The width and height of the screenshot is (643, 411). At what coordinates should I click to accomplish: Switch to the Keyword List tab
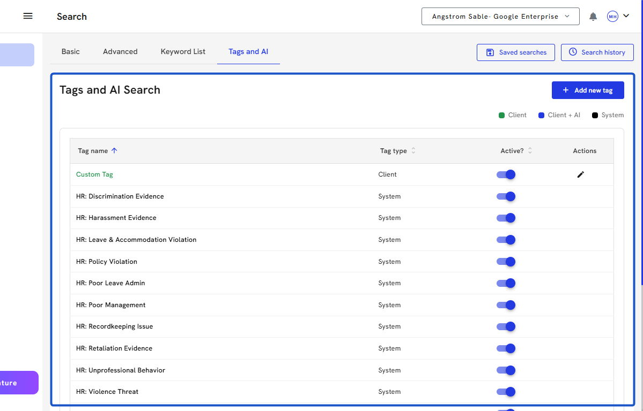coord(183,52)
